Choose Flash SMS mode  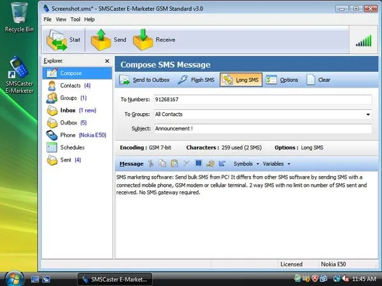[196, 80]
